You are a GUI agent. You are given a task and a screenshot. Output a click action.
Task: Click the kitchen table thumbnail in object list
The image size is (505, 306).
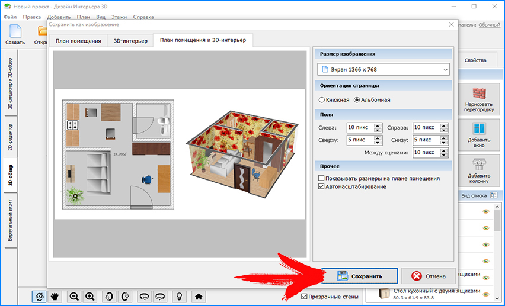point(384,294)
